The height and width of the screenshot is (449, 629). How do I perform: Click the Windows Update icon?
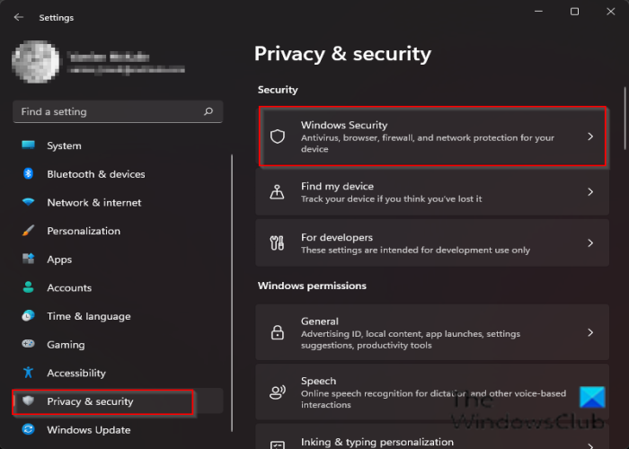tap(28, 430)
